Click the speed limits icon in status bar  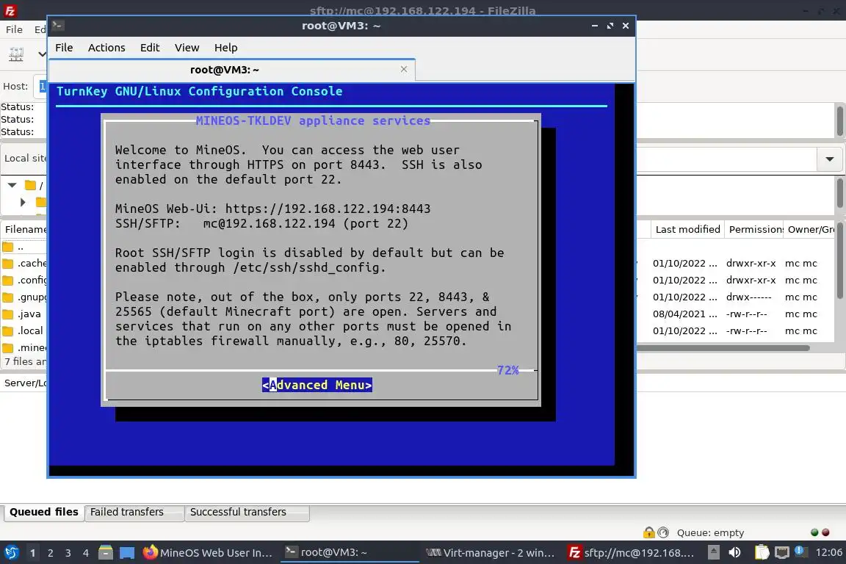(x=663, y=532)
